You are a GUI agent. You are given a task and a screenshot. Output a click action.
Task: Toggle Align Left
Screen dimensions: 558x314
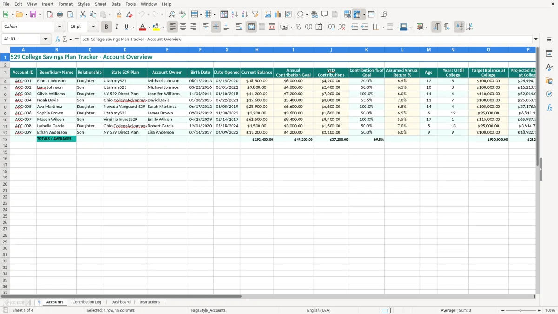click(173, 27)
